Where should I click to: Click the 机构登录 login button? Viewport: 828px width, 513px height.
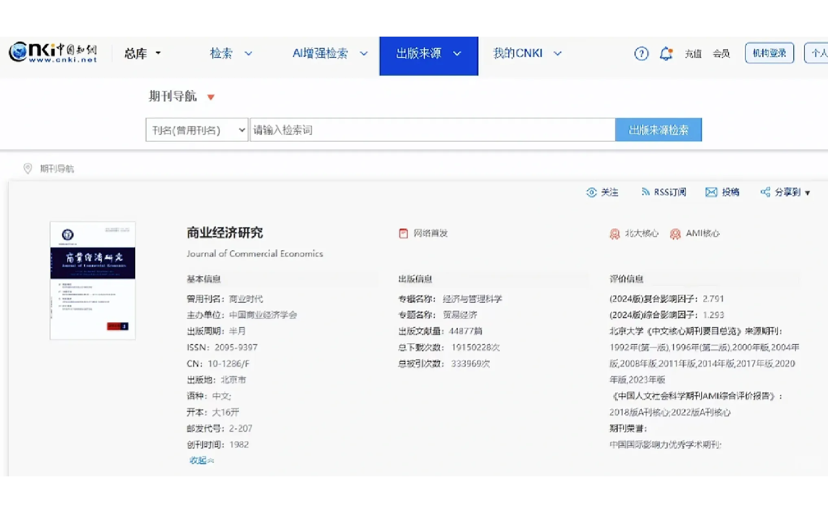769,53
